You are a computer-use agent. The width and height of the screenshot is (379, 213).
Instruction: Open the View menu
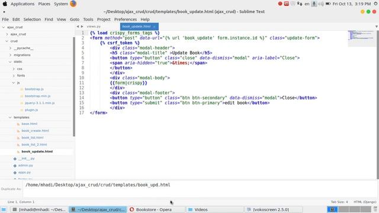pos(61,20)
